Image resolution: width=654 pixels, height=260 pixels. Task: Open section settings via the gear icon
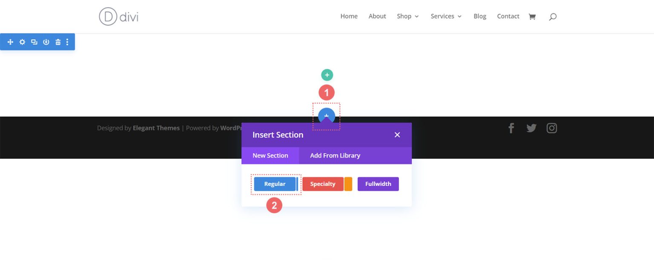tap(22, 42)
